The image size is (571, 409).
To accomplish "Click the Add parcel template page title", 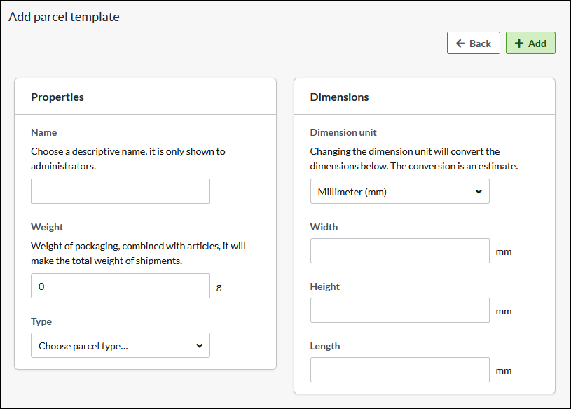I will (64, 17).
